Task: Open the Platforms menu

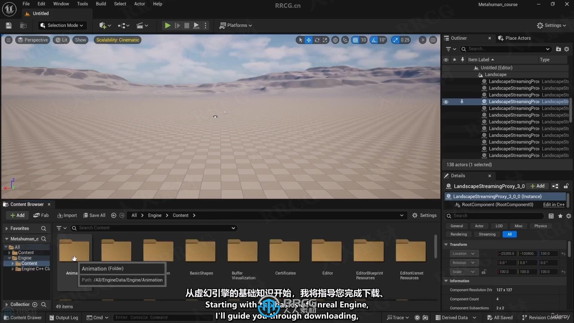Action: point(236,25)
